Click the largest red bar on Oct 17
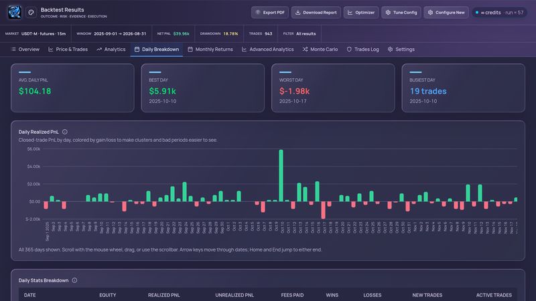This screenshot has height=301, width=536. [323, 210]
